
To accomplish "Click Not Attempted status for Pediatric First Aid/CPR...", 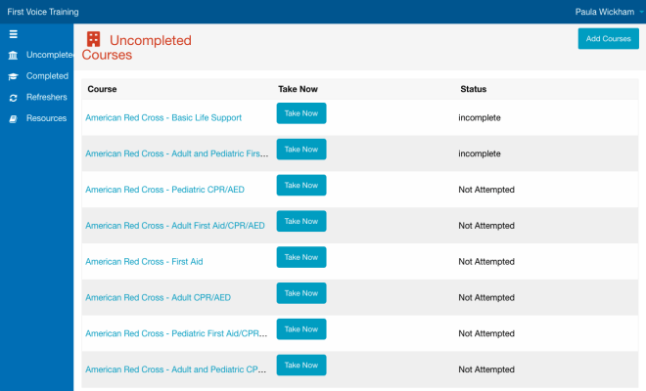I will point(486,333).
